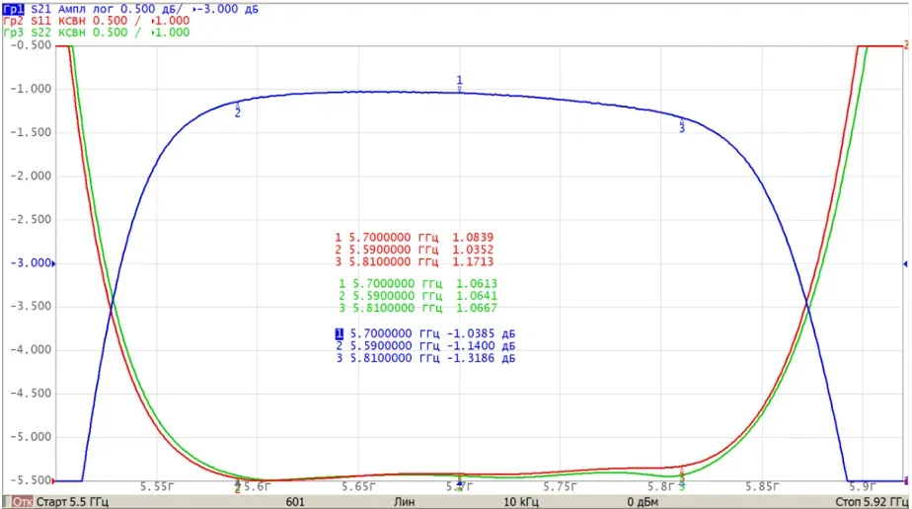This screenshot has width=912, height=509.
Task: Click the 5.55Г frequency axis label
Action: coord(157,487)
